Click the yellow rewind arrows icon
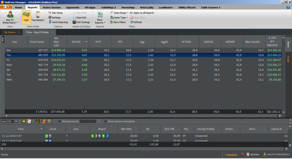 click(24, 121)
